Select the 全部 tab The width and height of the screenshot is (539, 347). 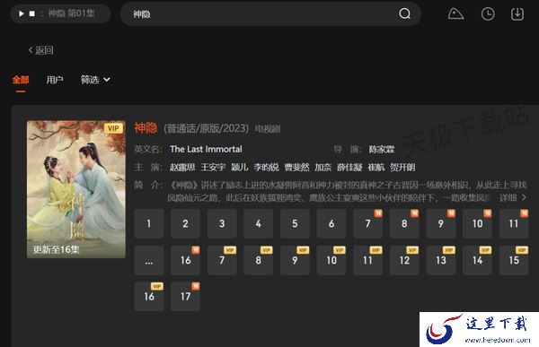click(x=21, y=80)
